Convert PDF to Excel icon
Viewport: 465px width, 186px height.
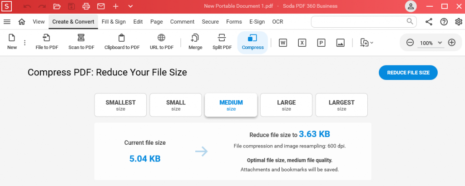(302, 43)
